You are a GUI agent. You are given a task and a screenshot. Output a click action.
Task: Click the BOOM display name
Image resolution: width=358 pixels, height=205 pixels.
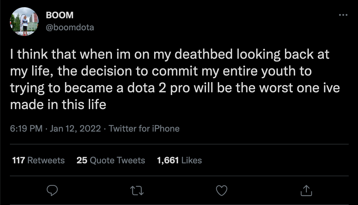tap(60, 15)
